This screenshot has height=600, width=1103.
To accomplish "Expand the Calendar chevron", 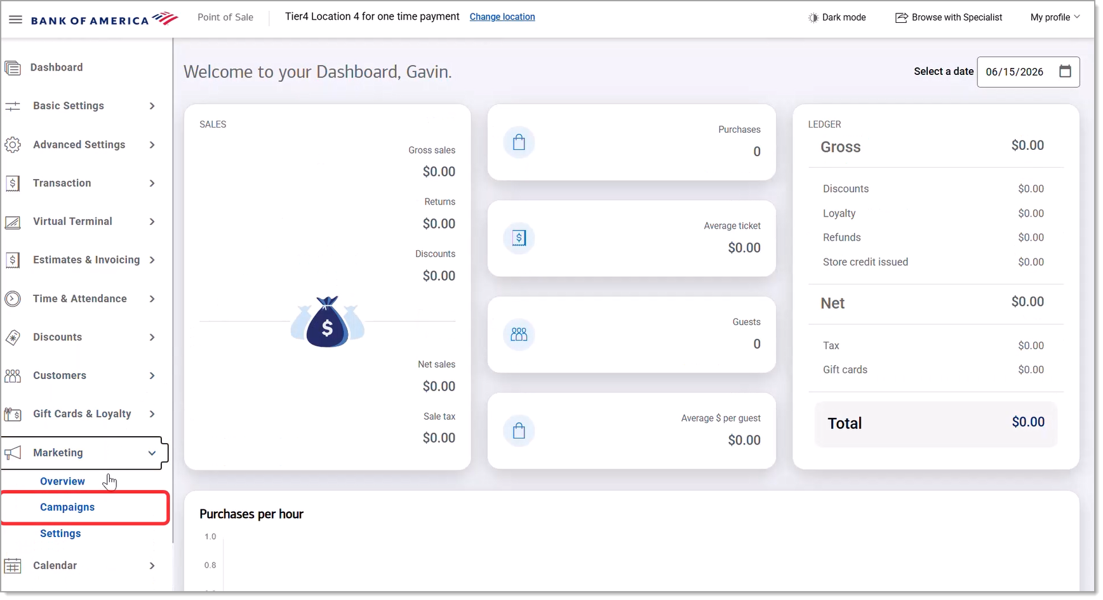I will pyautogui.click(x=152, y=566).
